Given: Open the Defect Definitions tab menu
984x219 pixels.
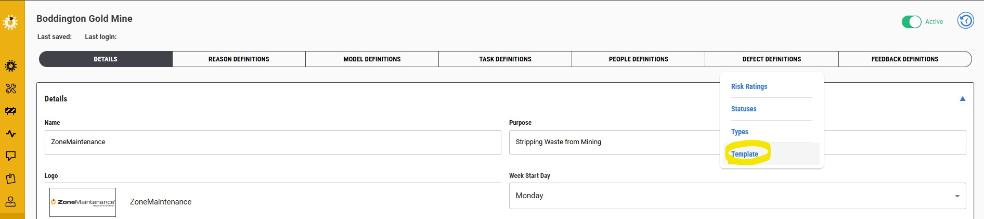Looking at the screenshot, I should (771, 59).
